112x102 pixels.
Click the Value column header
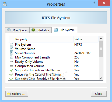pyautogui.click(x=86, y=39)
